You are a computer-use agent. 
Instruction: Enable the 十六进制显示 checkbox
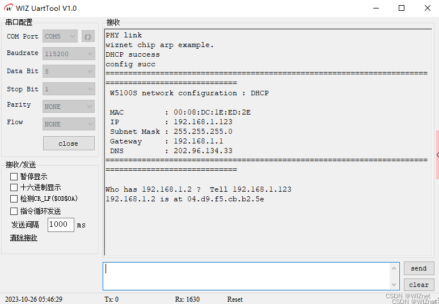(x=14, y=188)
